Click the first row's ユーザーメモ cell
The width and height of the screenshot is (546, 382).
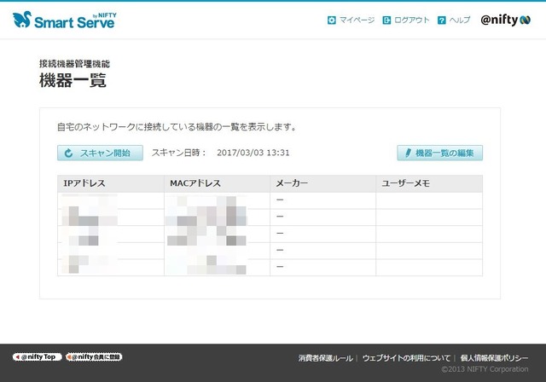[428, 200]
